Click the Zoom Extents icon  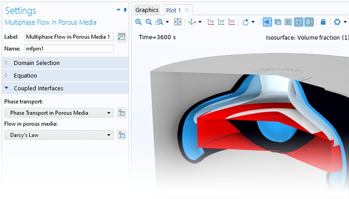177,22
